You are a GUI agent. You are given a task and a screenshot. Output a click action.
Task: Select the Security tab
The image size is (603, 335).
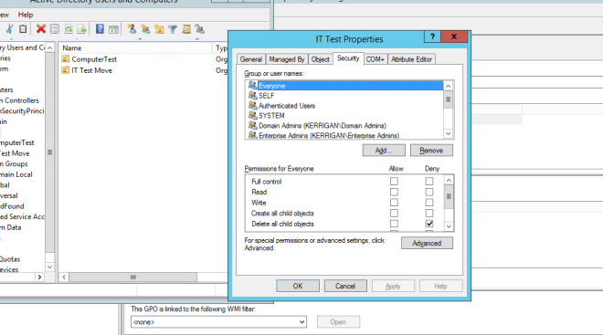(348, 58)
